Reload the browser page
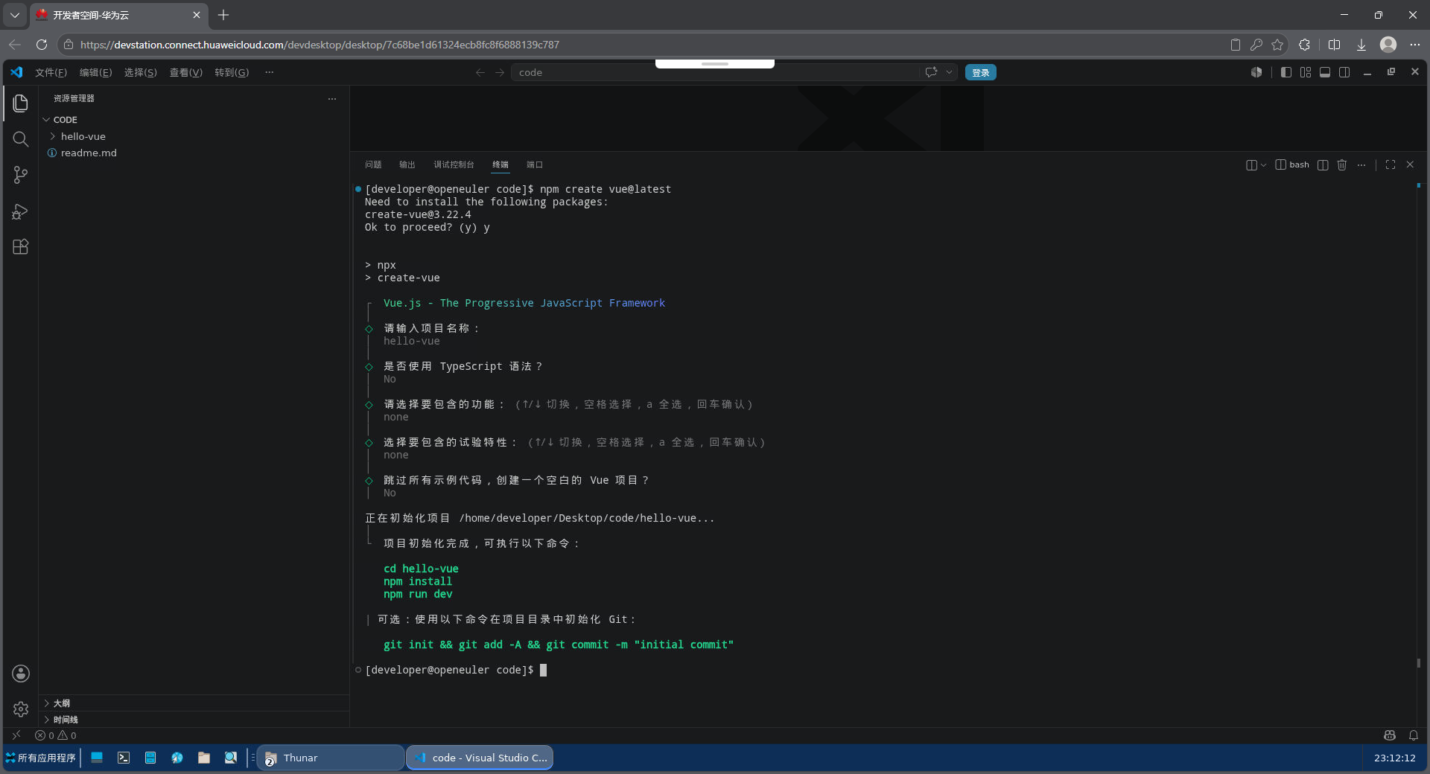 (x=42, y=45)
